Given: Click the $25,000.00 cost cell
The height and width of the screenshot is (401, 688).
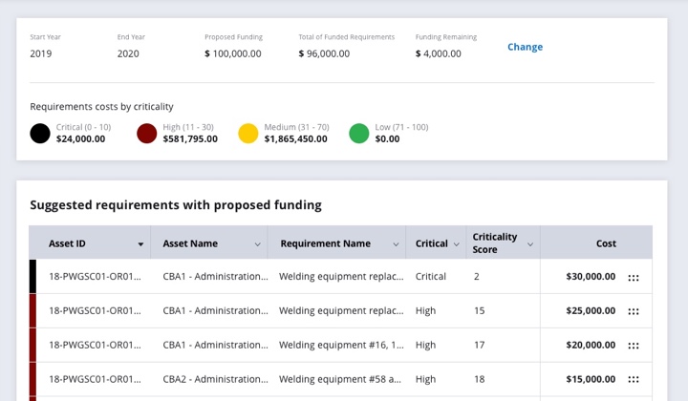Looking at the screenshot, I should click(591, 310).
